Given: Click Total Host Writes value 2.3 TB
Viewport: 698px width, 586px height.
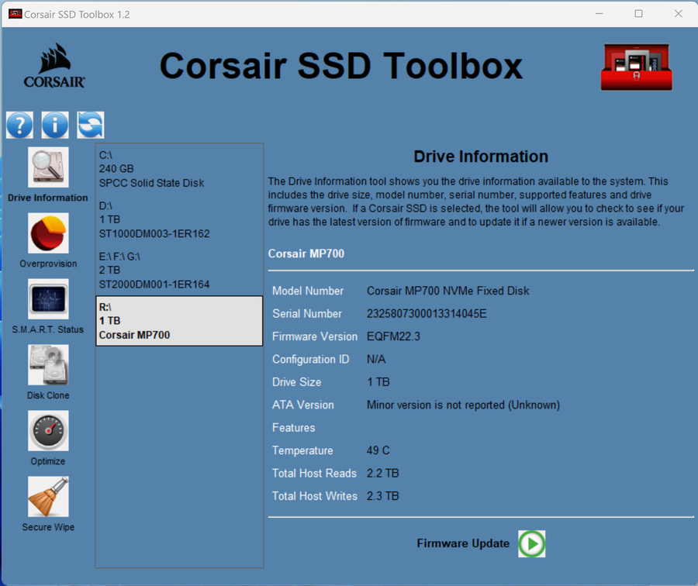Looking at the screenshot, I should coord(383,496).
